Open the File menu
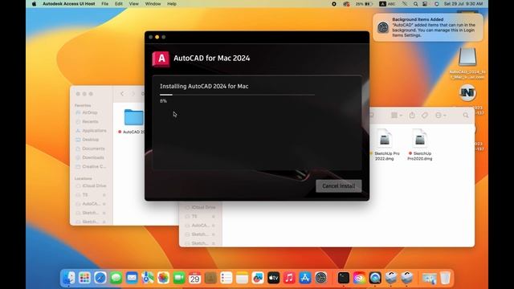Image resolution: width=514 pixels, height=289 pixels. [105, 4]
